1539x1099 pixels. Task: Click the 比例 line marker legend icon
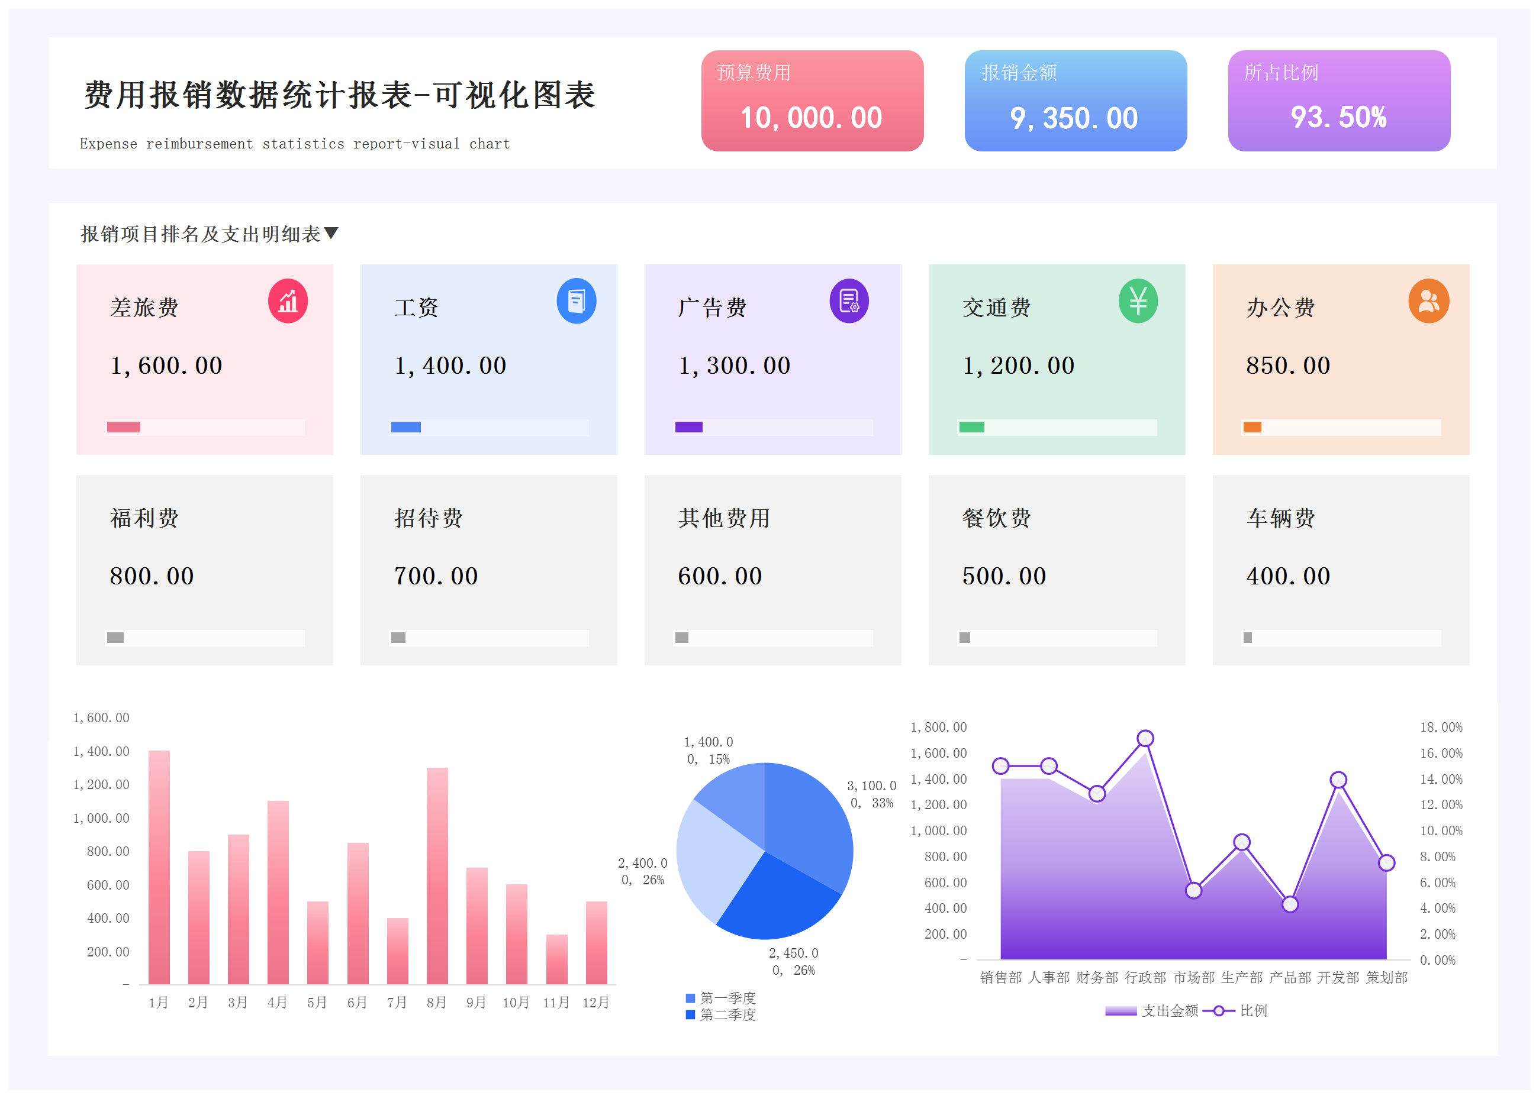point(1219,1011)
